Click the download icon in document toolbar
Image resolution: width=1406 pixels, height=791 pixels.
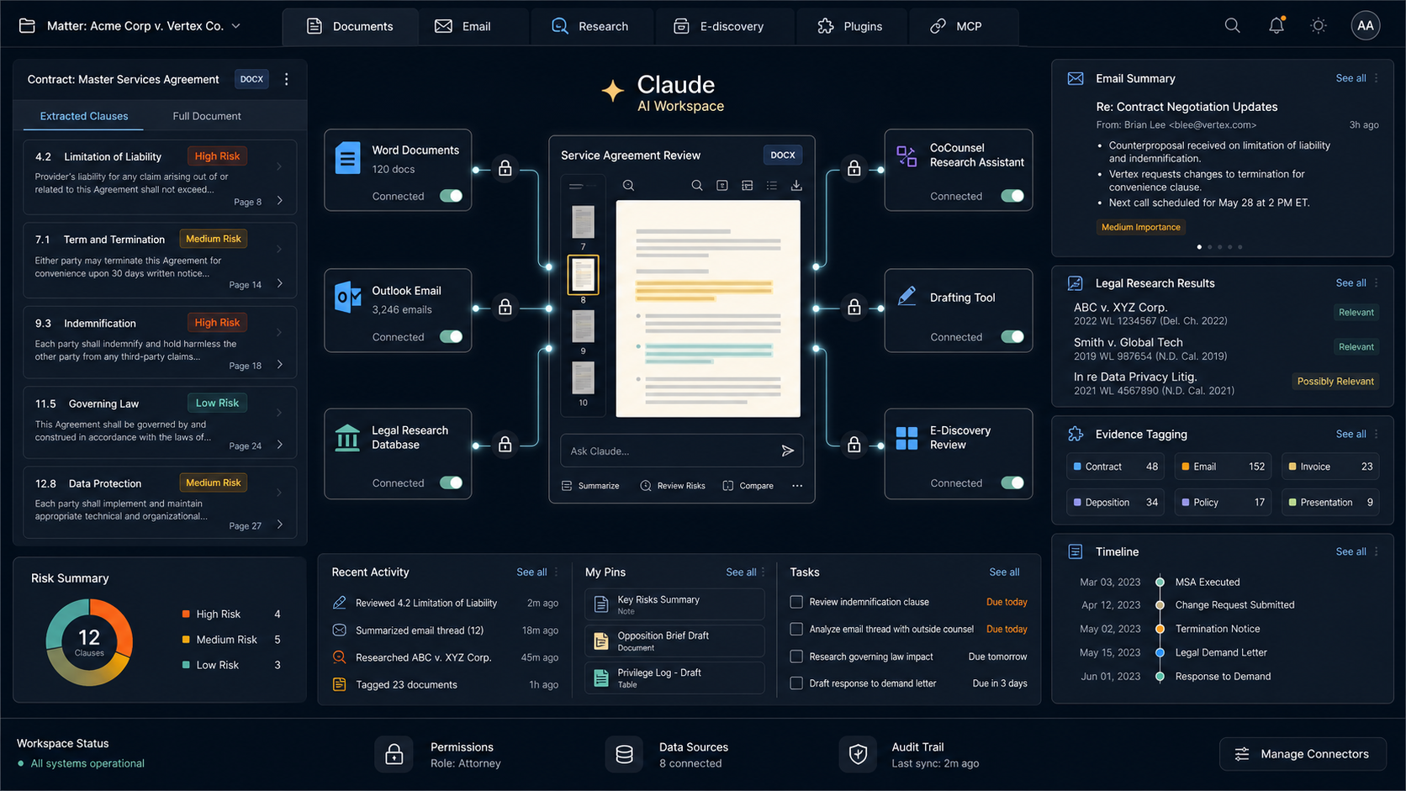click(x=796, y=185)
